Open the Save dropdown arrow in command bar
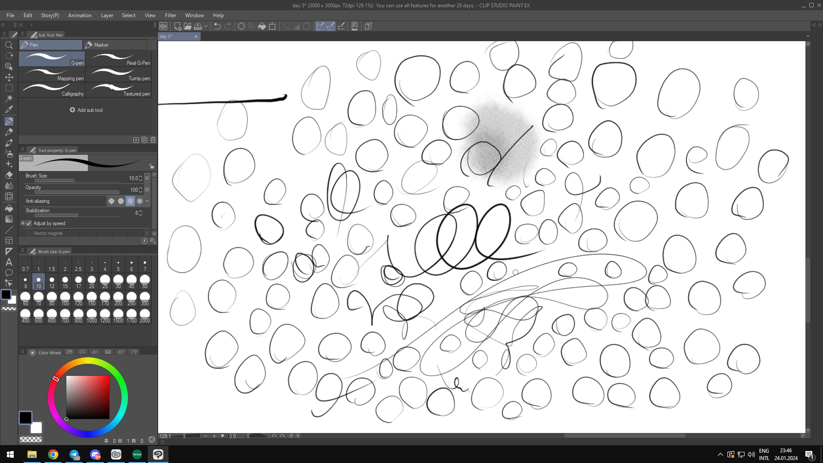 click(206, 26)
